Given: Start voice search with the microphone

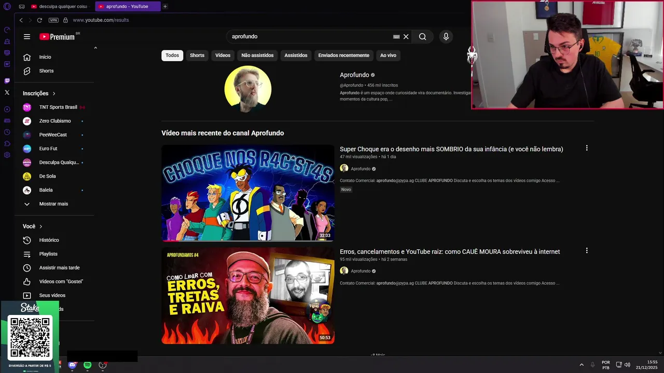Looking at the screenshot, I should [446, 37].
